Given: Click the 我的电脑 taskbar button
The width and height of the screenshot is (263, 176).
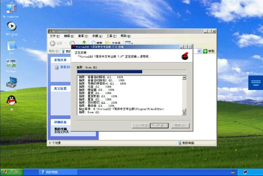Looking at the screenshot, I should 58,172.
